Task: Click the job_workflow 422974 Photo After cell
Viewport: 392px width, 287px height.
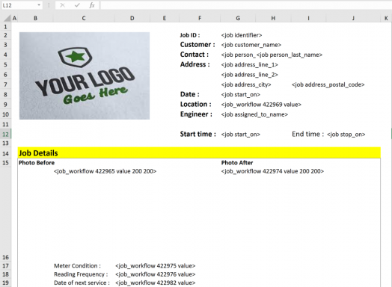Action: coord(272,171)
